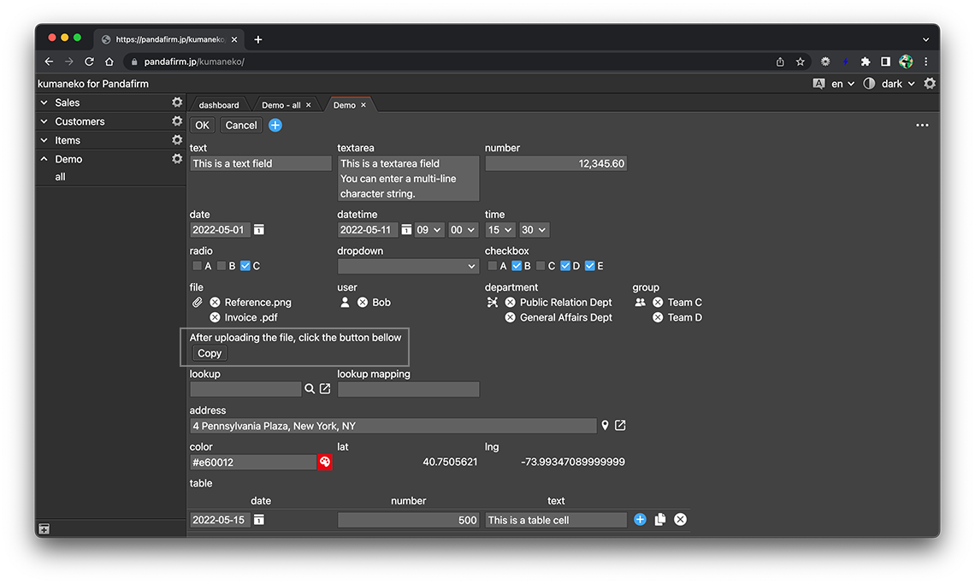Check checkbox option C

(x=541, y=267)
